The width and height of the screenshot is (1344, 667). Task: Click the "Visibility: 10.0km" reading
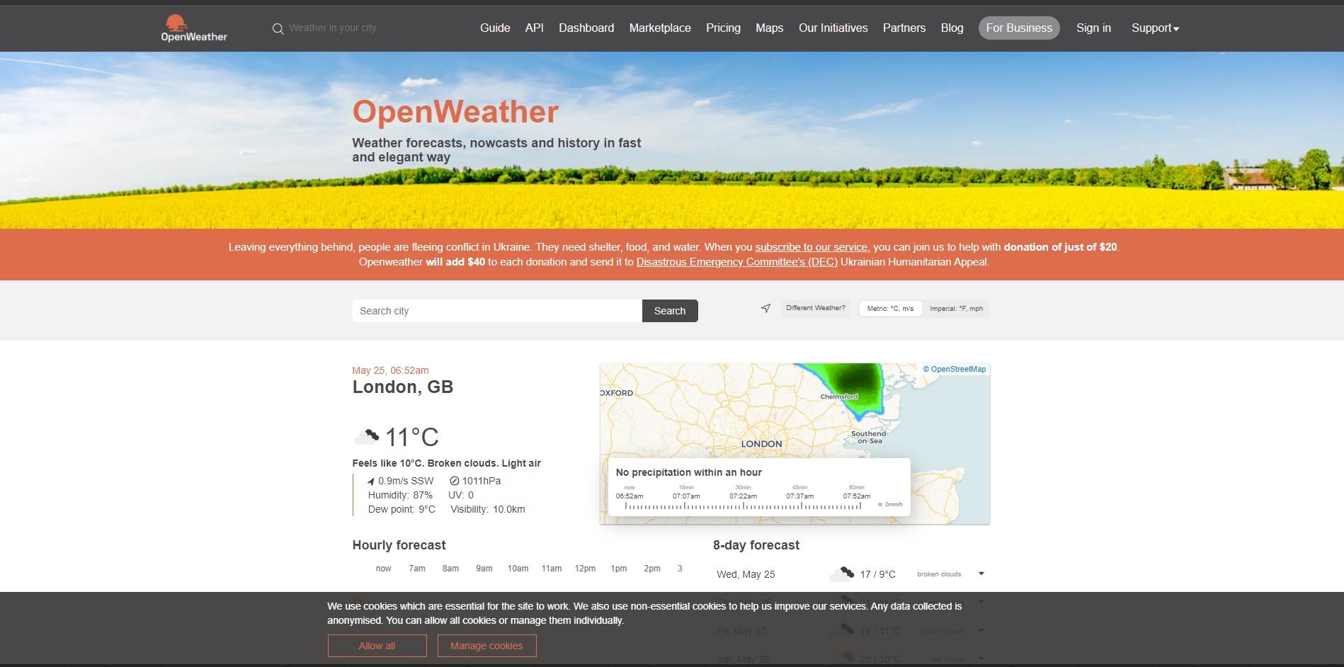point(488,509)
